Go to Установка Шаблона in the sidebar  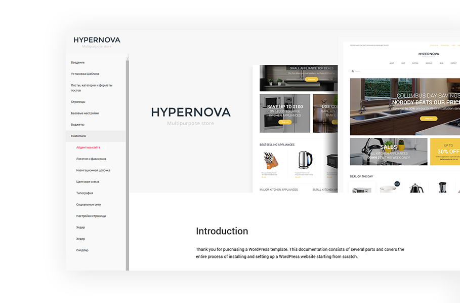point(85,74)
